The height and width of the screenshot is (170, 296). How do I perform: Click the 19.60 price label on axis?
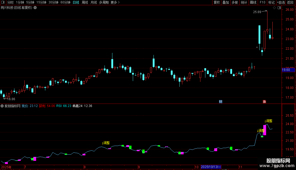[288, 70]
